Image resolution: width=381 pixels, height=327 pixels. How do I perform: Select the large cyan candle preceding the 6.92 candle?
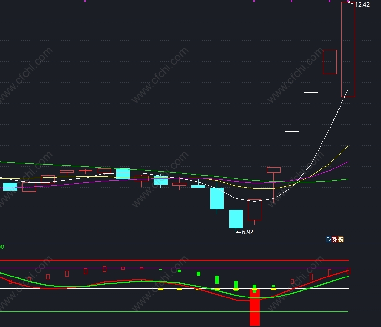(x=217, y=198)
